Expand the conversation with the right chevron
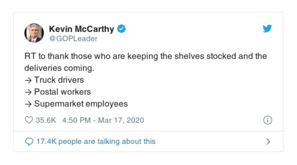297x165 pixels. coord(268,142)
